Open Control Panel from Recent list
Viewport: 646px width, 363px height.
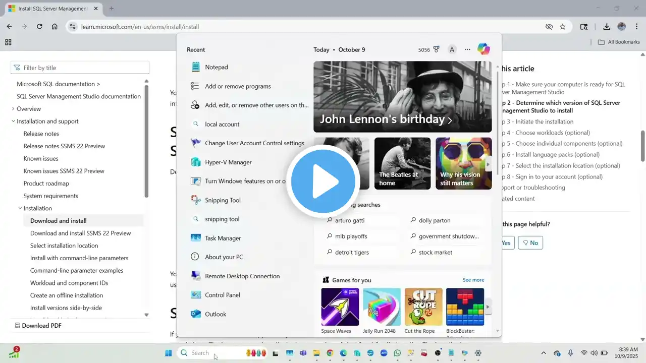222,295
